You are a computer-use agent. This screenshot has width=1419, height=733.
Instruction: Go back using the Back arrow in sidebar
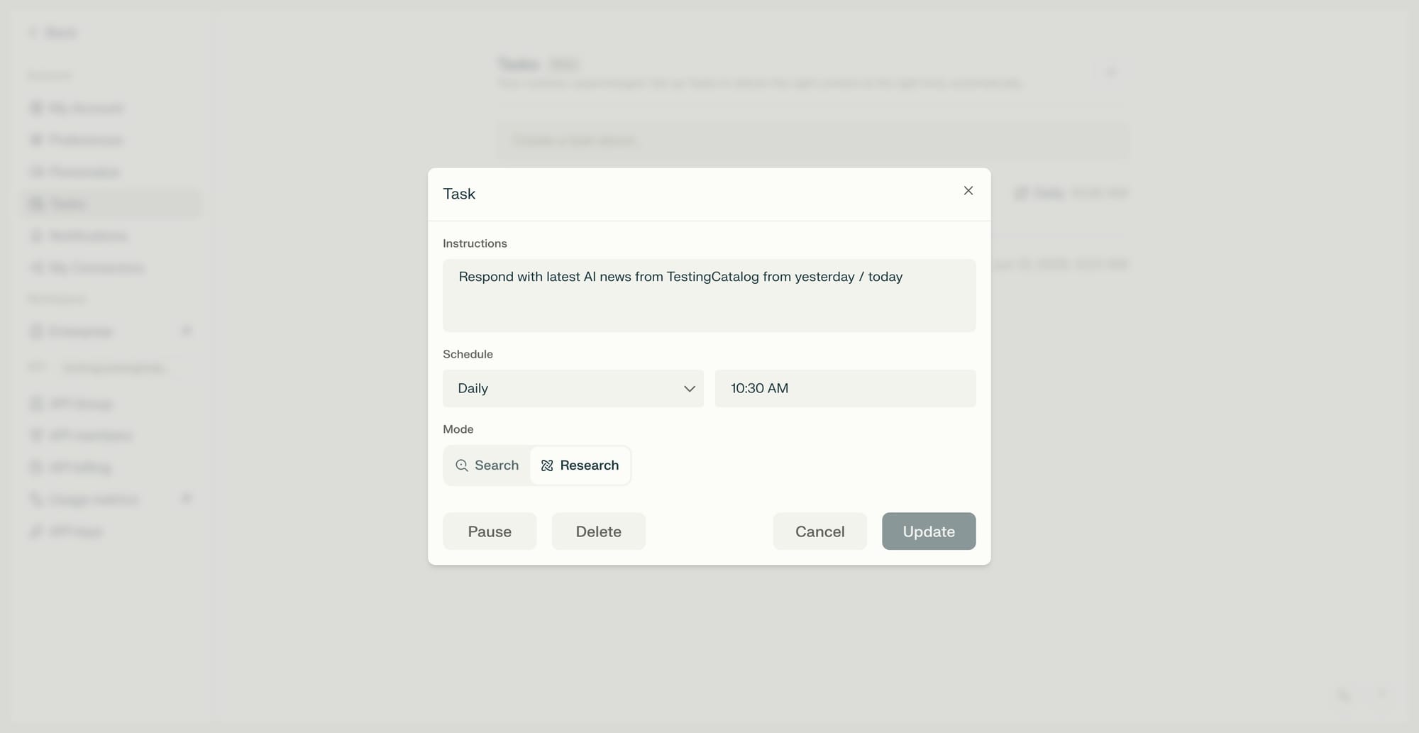(33, 33)
